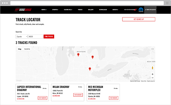Click Report a map error link
The height and width of the screenshot is (105, 171).
(151, 81)
